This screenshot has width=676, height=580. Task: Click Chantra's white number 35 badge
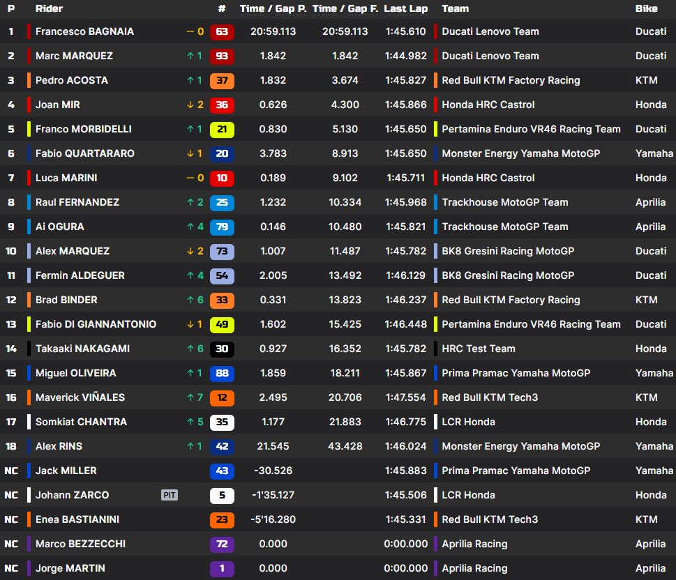click(x=222, y=422)
